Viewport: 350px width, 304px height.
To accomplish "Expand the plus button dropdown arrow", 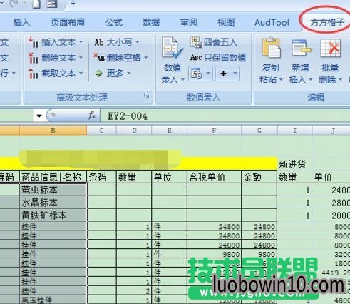I will (235, 73).
